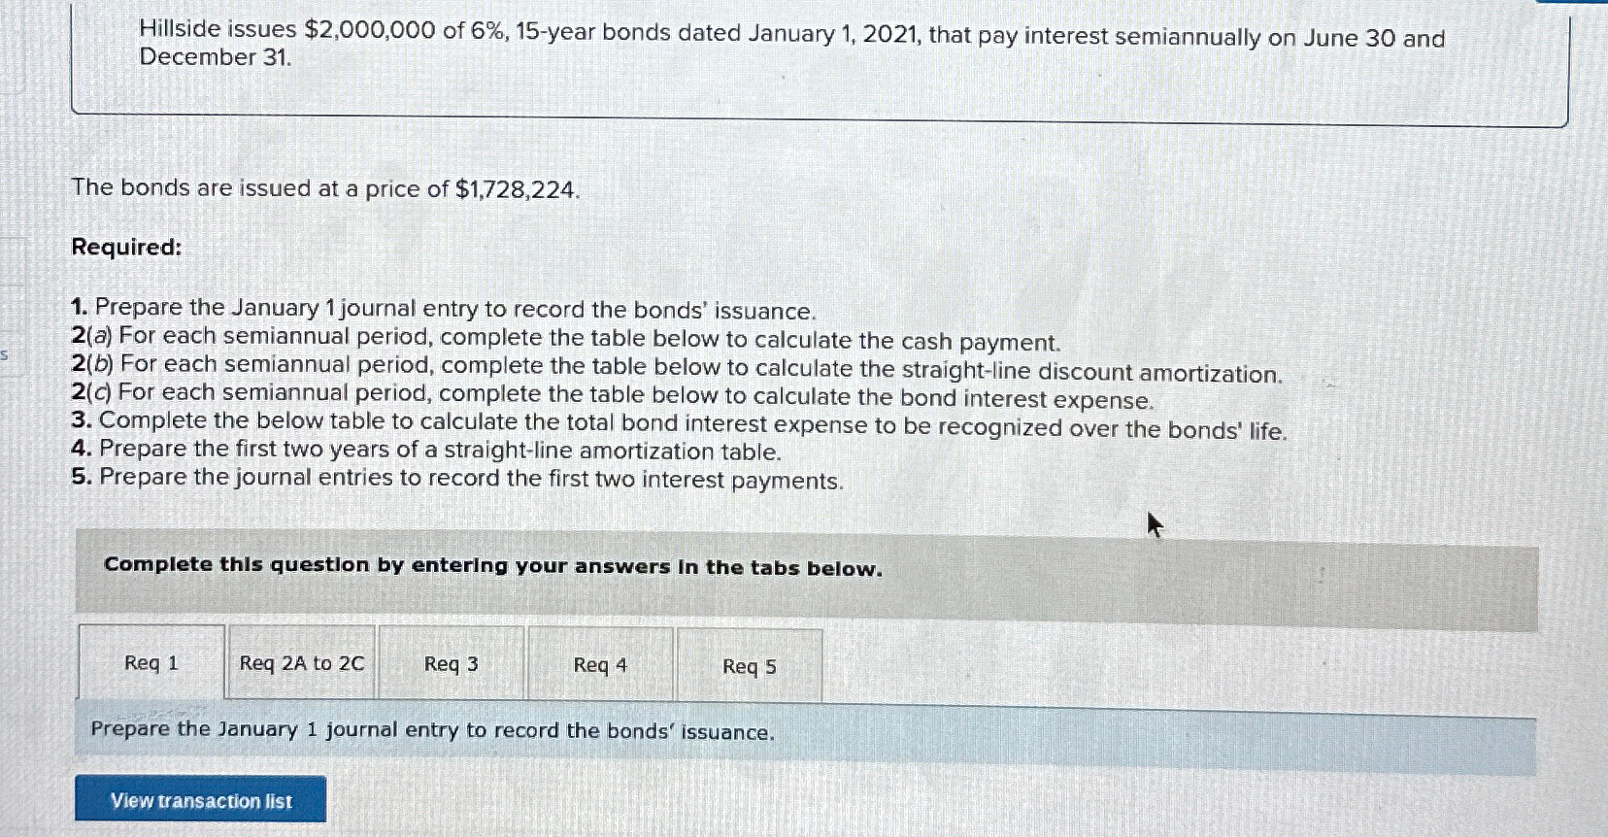Screen dimensions: 1608x837
Task: Select requirement 5 interest payments line
Action: [x=456, y=477]
